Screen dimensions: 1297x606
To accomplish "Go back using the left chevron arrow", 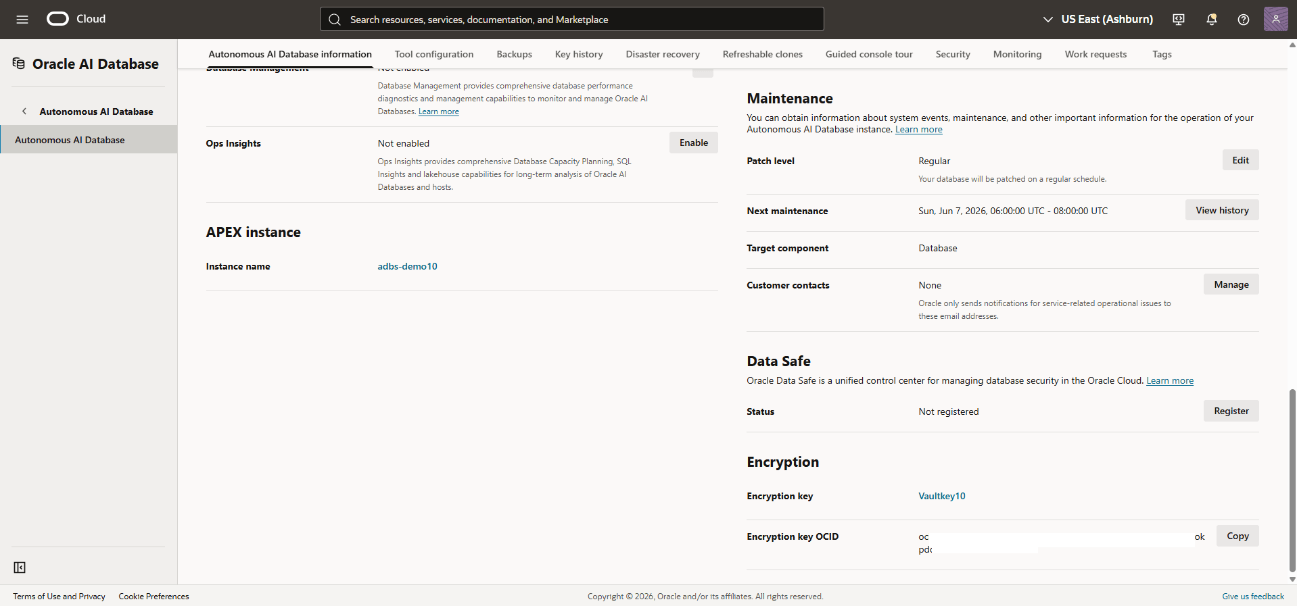I will pyautogui.click(x=24, y=111).
